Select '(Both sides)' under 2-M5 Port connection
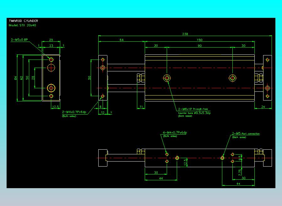This screenshot has width=282, height=206. 239,137
